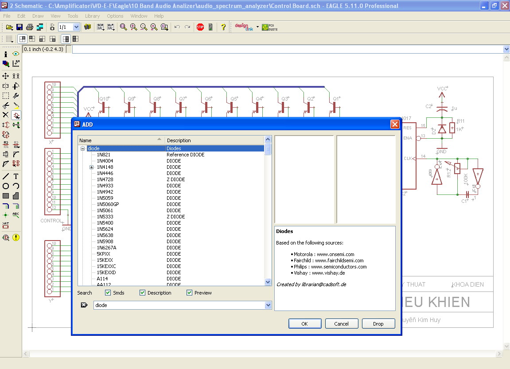Image resolution: width=510 pixels, height=369 pixels.
Task: Expand the 1N4148 tree item
Action: pyautogui.click(x=92, y=167)
